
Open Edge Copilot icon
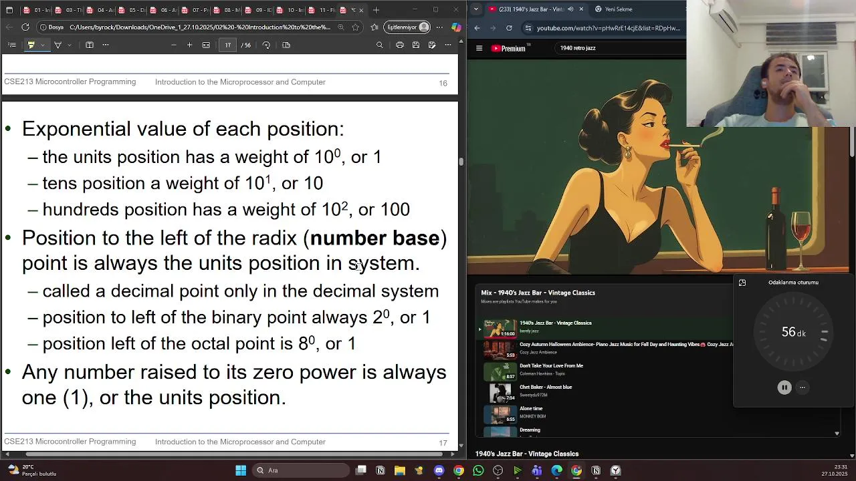pos(456,27)
